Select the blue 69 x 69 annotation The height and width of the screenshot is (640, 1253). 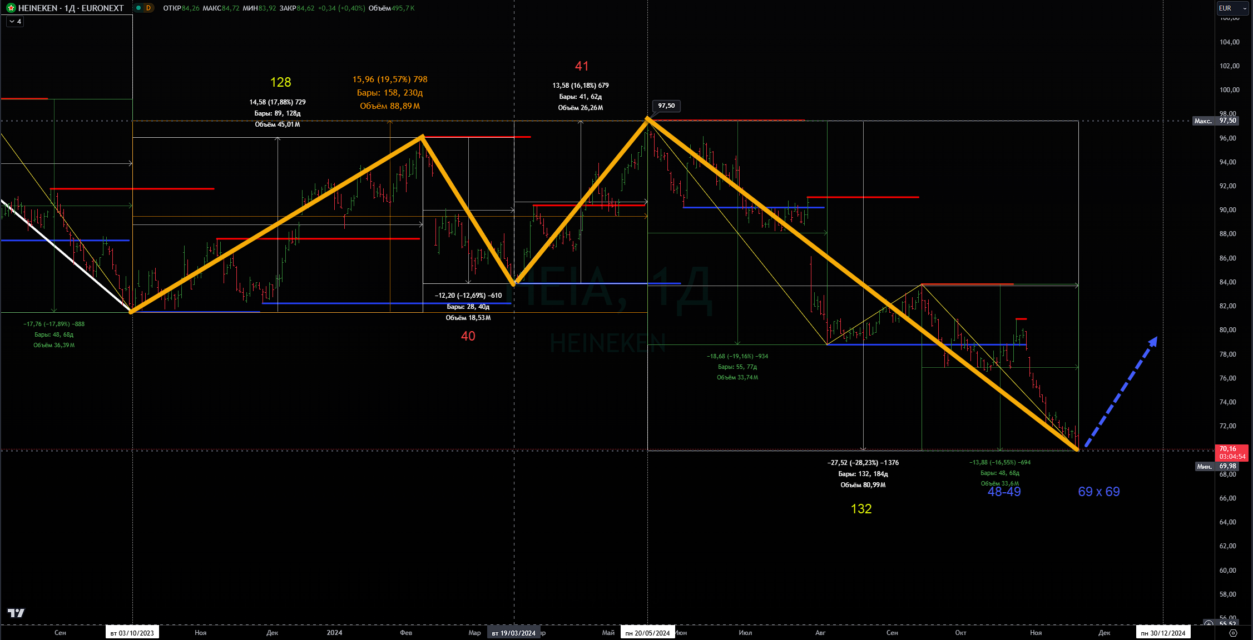point(1099,492)
